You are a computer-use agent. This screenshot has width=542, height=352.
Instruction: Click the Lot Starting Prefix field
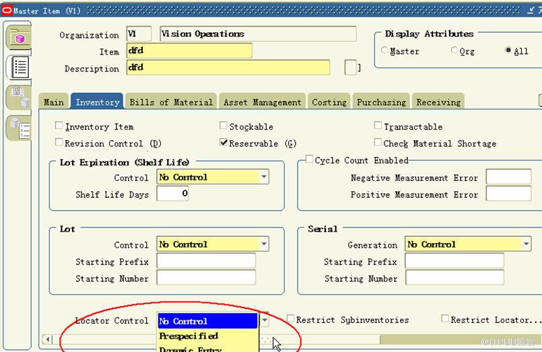click(x=206, y=260)
